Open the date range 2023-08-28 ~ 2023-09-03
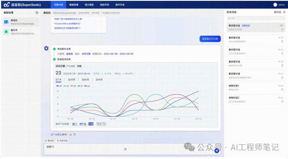Screen dimensions: 288x159 click(x=118, y=54)
